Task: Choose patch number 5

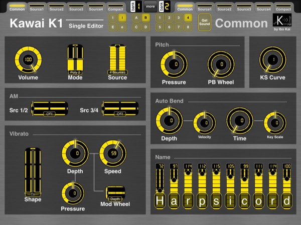Action: [x=160, y=27]
